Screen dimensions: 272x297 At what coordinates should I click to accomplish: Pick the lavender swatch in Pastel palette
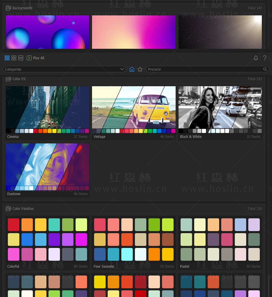click(254, 225)
